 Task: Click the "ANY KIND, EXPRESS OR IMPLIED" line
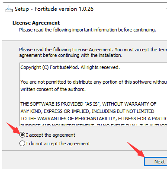[87, 111]
